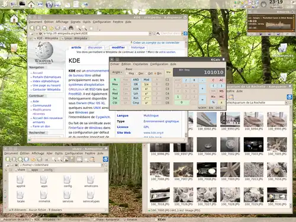This screenshot has width=296, height=222.
Task: Click the Faire un don link
Action: 41,126
